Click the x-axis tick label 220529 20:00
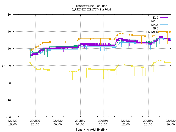 pyautogui.click(x=35, y=123)
